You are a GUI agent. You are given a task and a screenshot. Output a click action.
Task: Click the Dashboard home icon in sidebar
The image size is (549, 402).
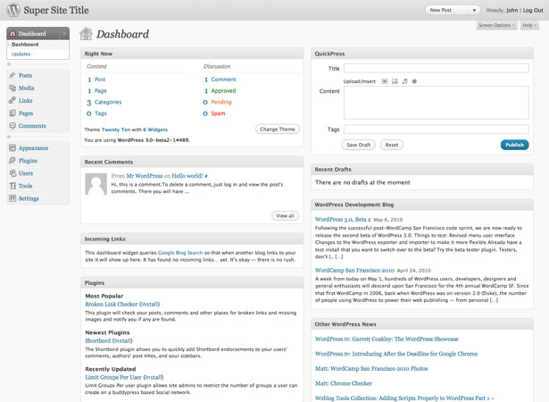(12, 33)
